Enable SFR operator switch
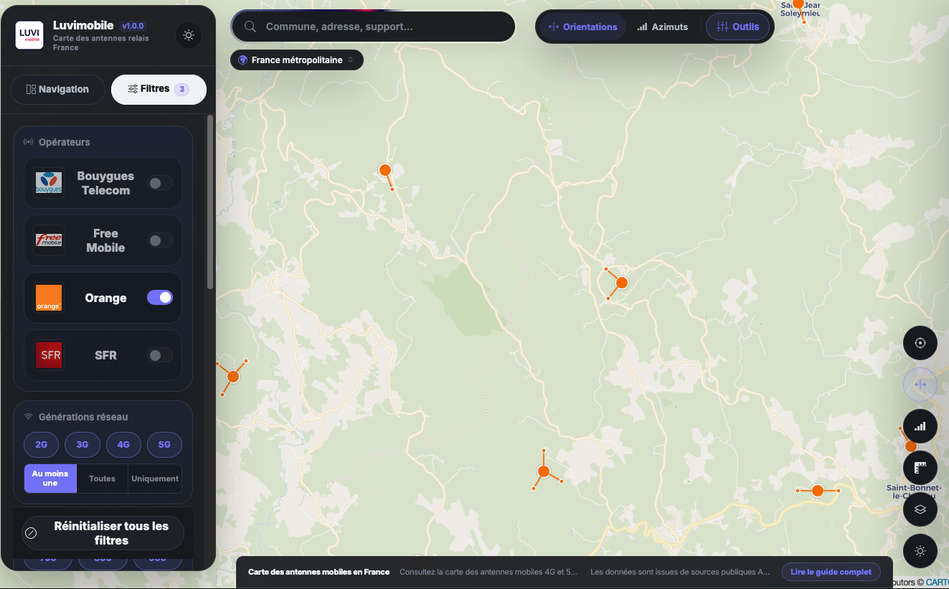Screen dimensions: 949x589 point(160,355)
